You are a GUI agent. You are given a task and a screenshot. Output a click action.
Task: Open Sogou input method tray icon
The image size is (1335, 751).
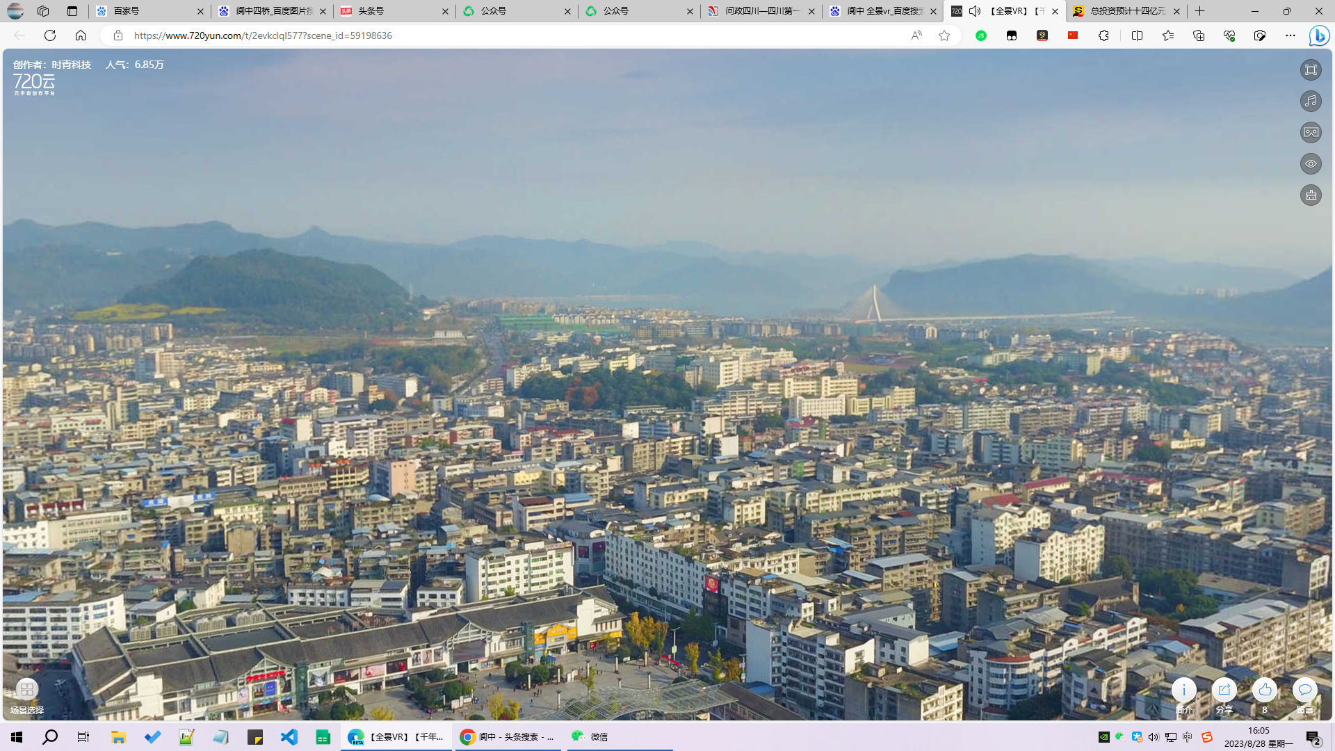(1207, 737)
